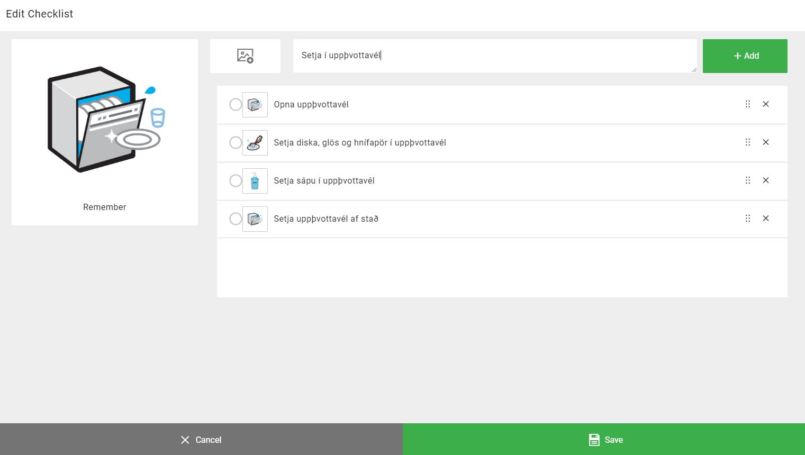Click dishwasher thumbnail beside 'Opna uppþvottavél'
Image resolution: width=805 pixels, height=455 pixels.
coord(255,105)
